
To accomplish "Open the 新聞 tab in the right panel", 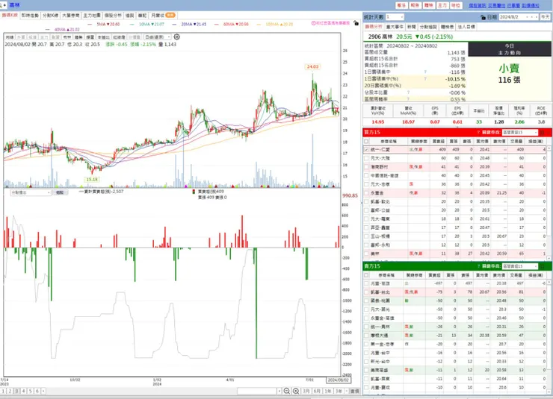I will tap(411, 27).
